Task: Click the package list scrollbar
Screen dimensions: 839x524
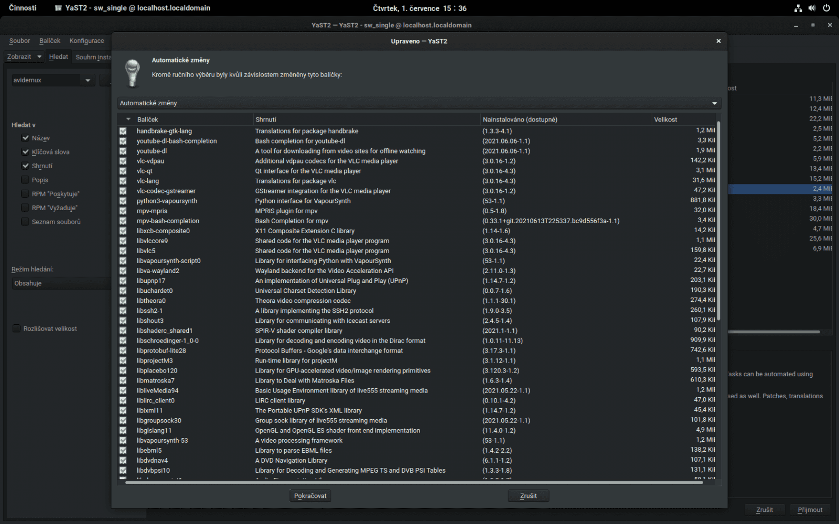Action: pos(720,220)
